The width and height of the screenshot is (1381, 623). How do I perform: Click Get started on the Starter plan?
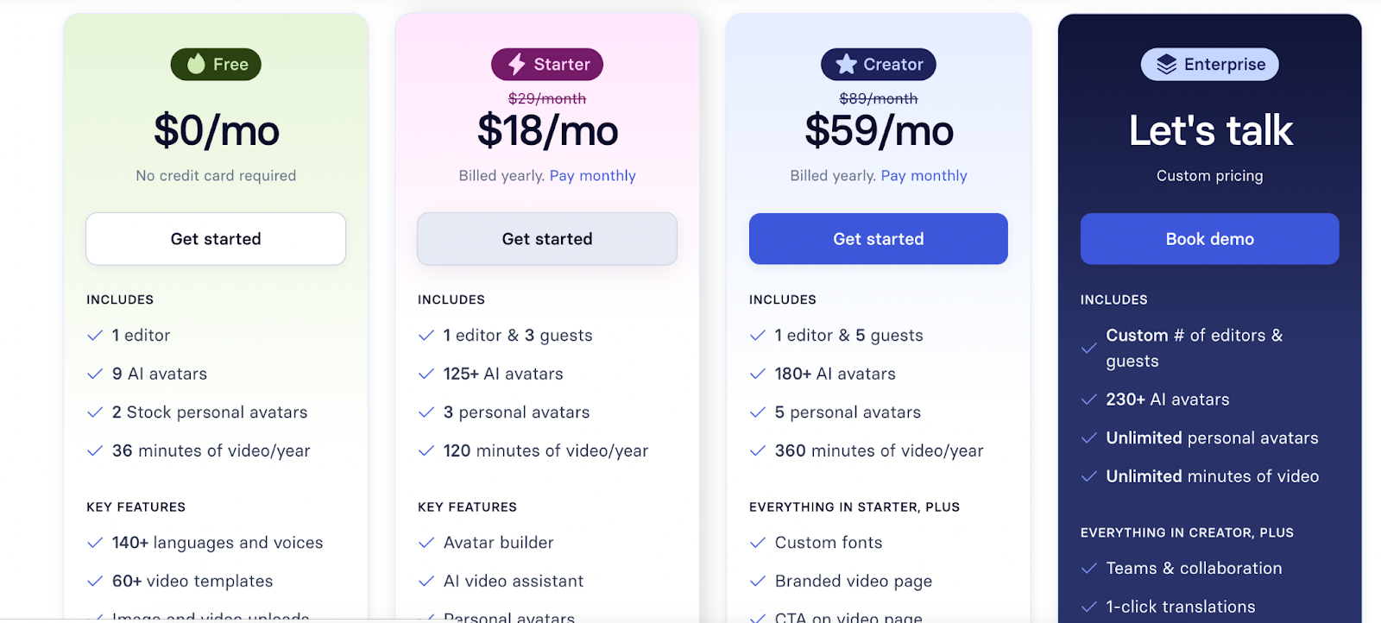pos(547,239)
